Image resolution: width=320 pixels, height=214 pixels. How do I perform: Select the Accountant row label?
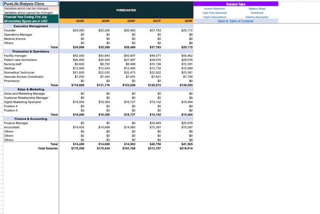[12, 127]
